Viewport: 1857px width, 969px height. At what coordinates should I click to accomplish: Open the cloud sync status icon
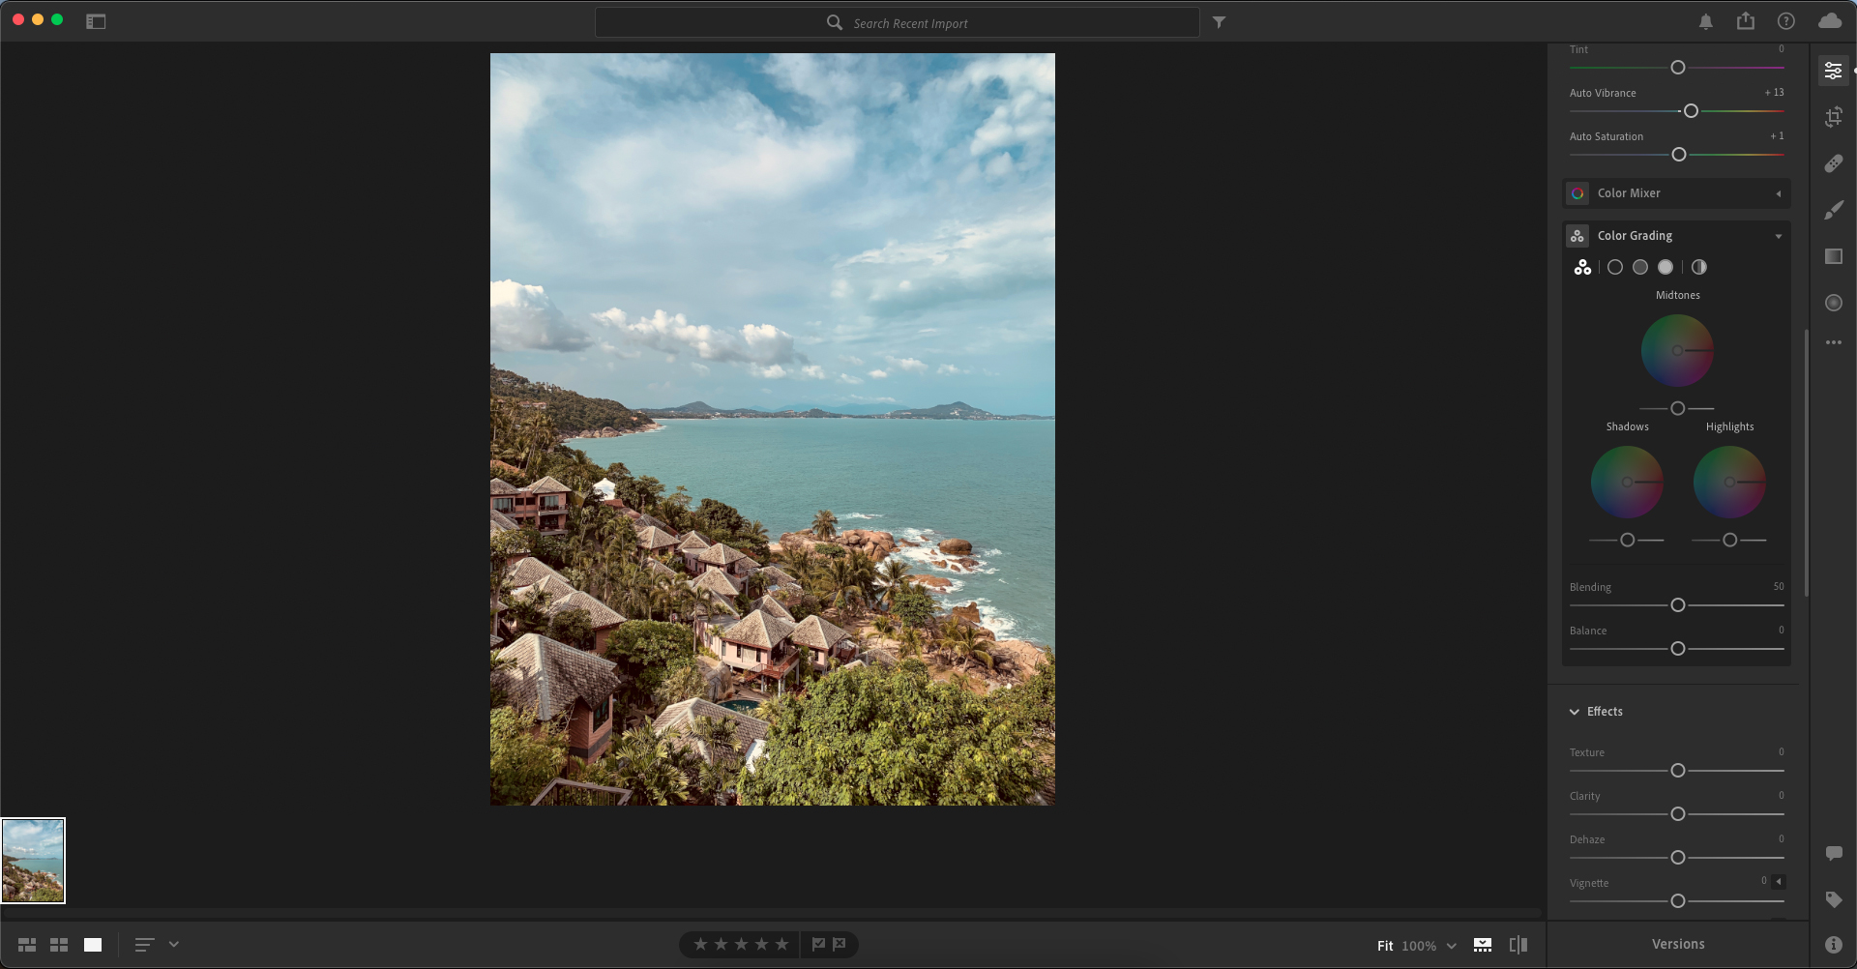pos(1830,20)
